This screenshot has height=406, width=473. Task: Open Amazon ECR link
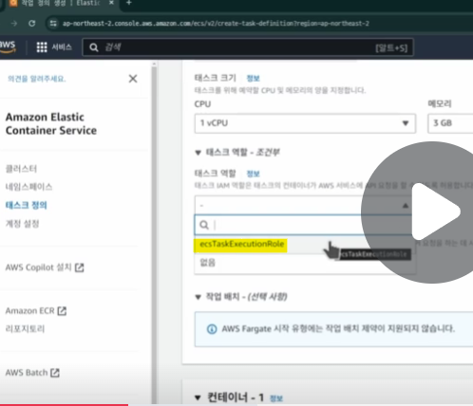30,311
